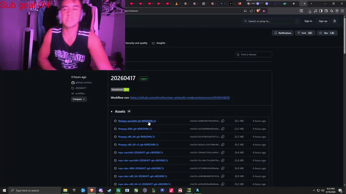
Task: Copy SHA256 of ffmpeg-aarch64 asset
Action: tap(223, 121)
